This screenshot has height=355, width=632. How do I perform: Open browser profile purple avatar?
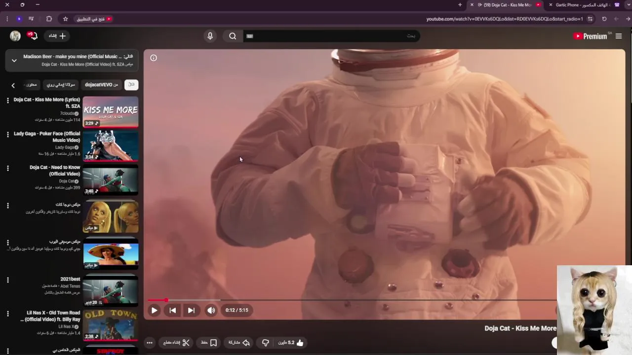click(x=19, y=19)
